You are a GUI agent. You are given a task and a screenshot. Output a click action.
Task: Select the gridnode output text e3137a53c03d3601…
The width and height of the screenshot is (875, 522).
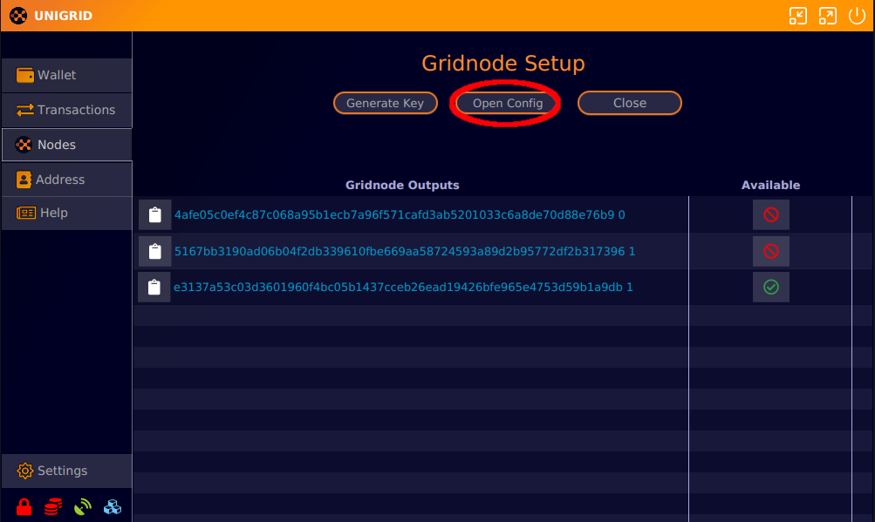pyautogui.click(x=403, y=288)
